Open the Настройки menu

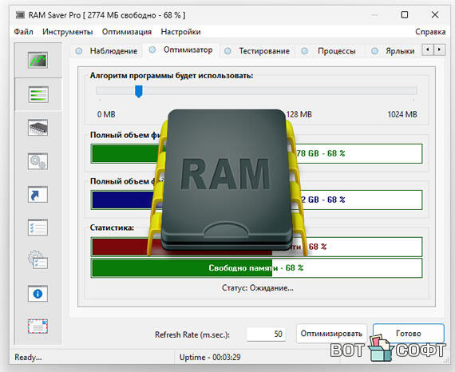click(x=180, y=32)
